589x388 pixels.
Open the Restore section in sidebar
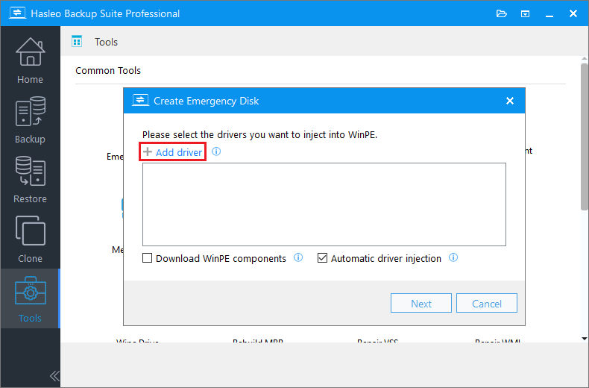[30, 179]
